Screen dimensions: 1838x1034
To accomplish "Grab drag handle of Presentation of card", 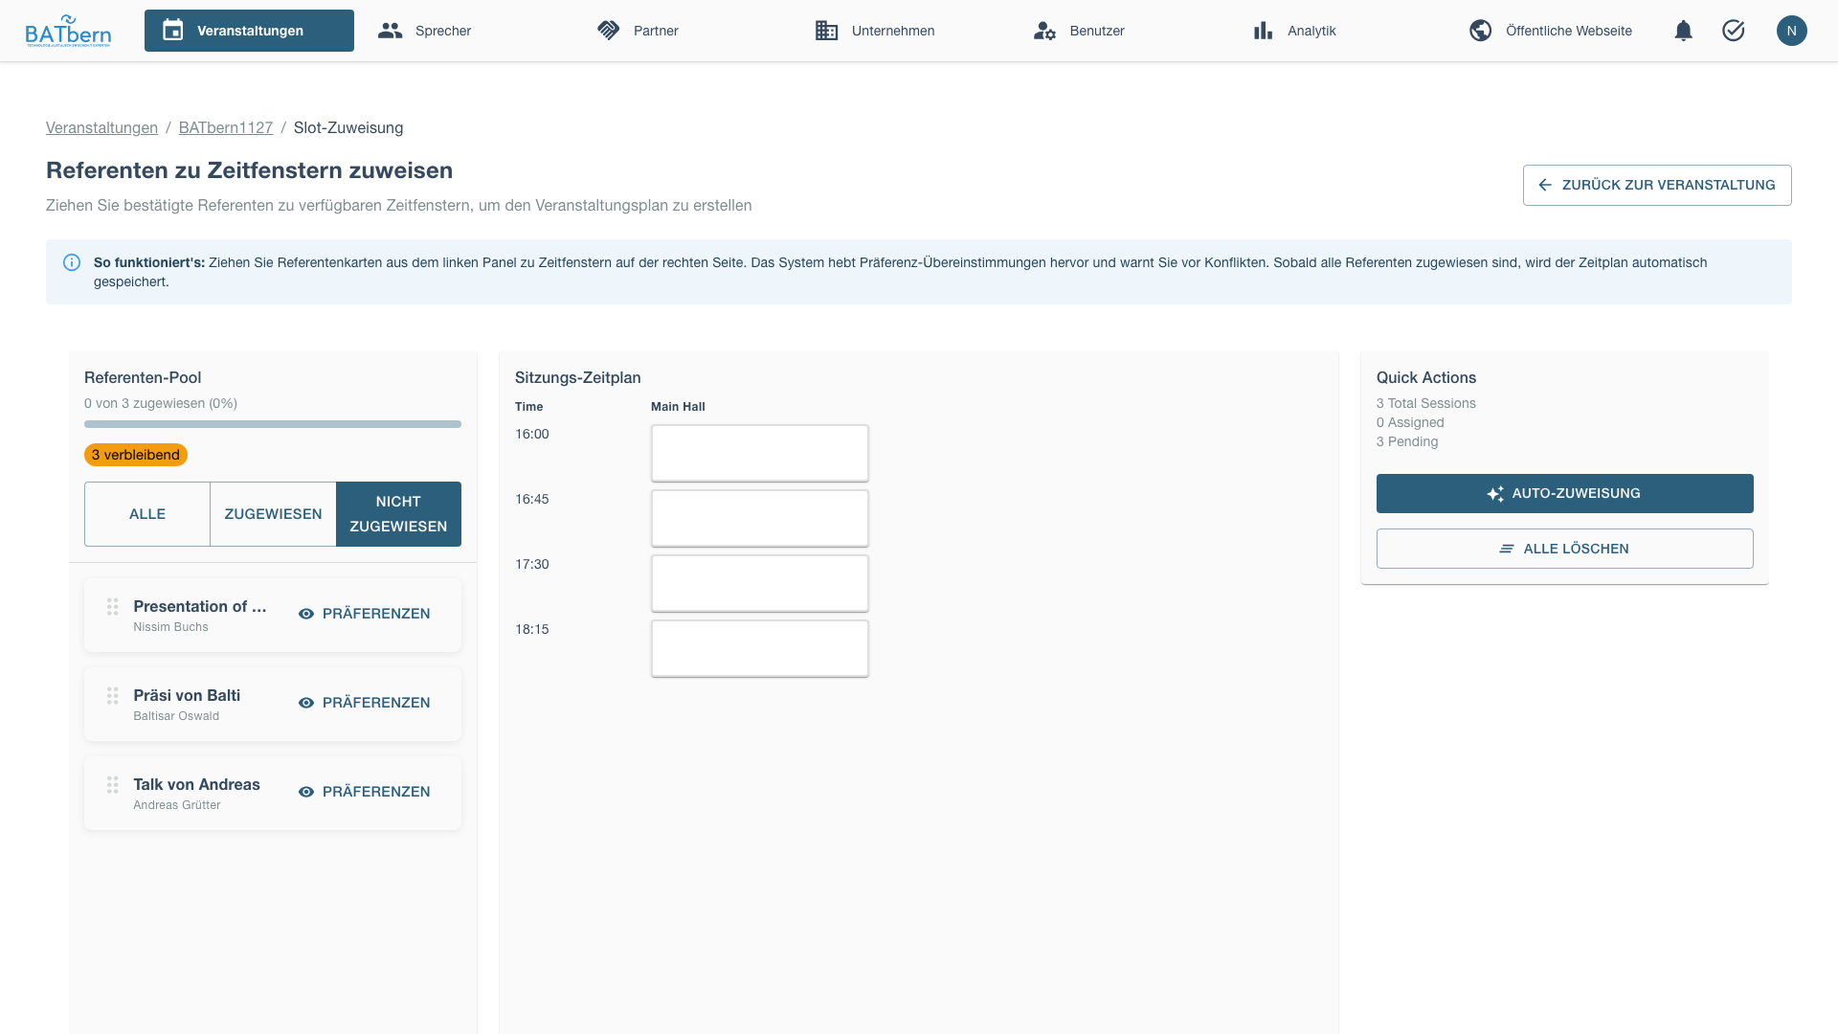I will coord(112,607).
